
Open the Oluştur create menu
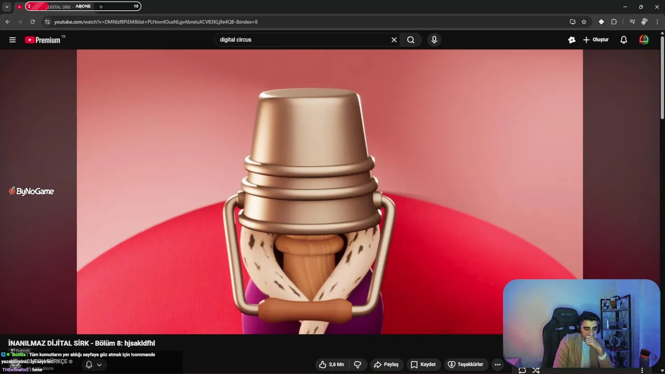click(x=596, y=40)
